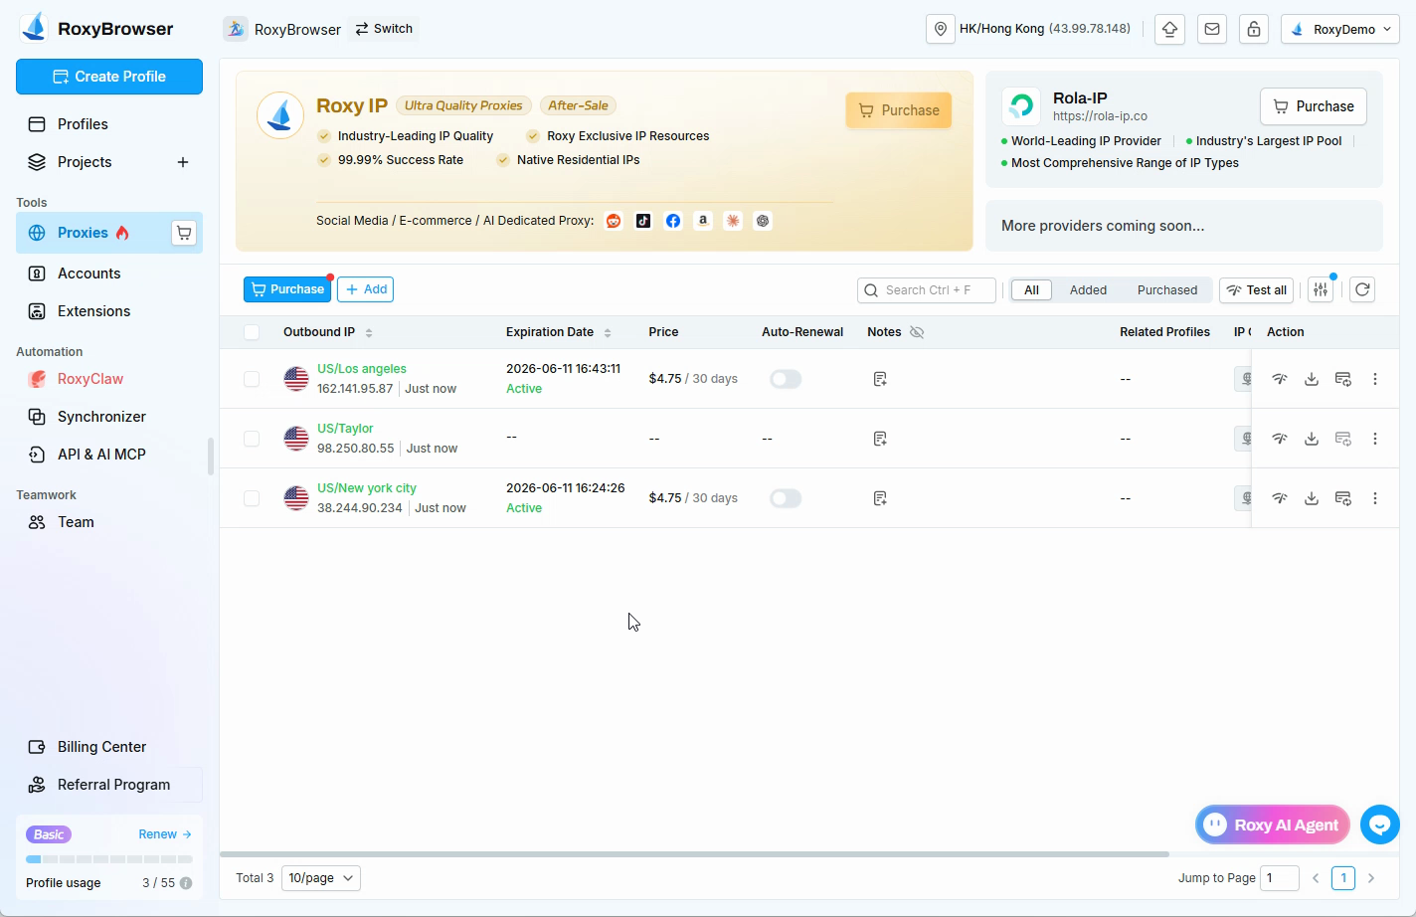Edit notes for US/Taylor proxy
The image size is (1416, 917).
pyautogui.click(x=880, y=439)
